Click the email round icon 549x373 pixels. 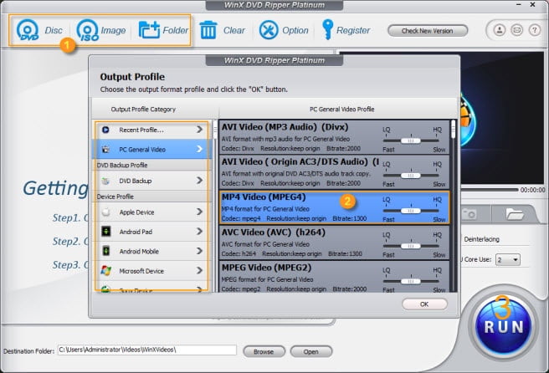pyautogui.click(x=517, y=30)
